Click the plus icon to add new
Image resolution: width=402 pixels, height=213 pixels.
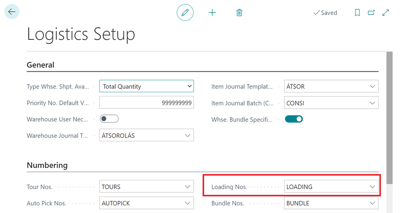212,12
